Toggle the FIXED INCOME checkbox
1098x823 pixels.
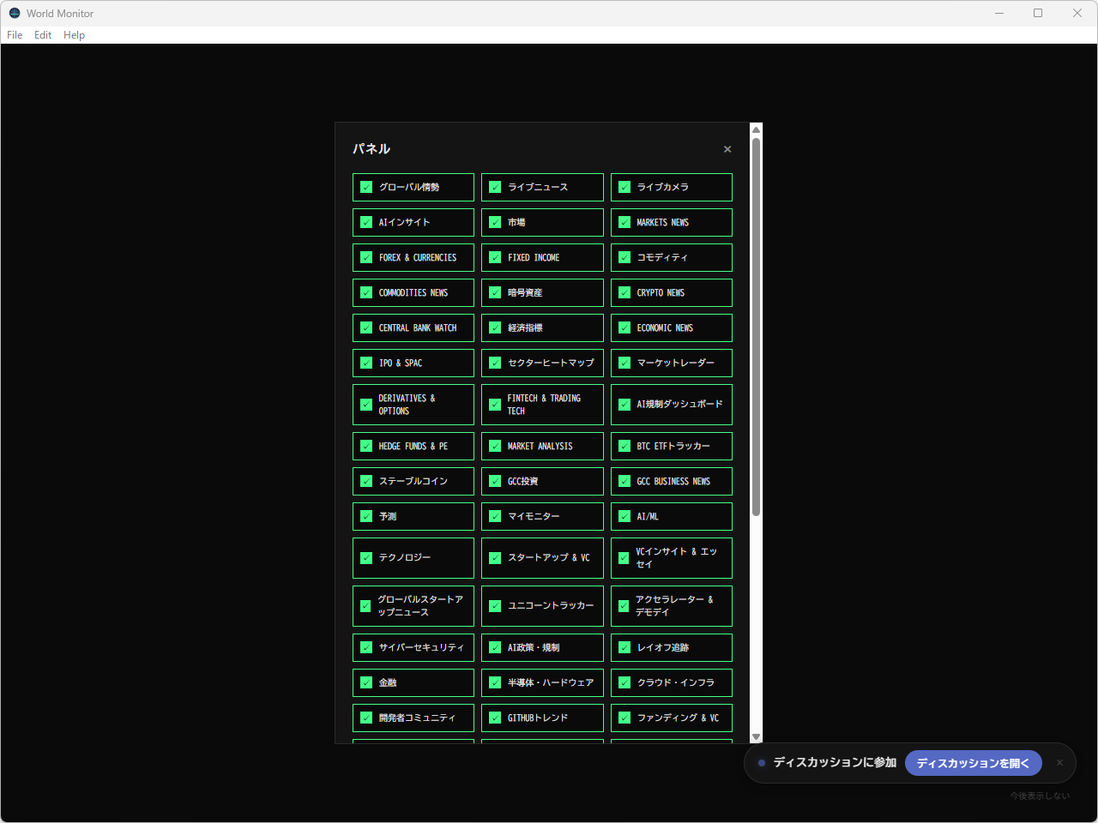tap(495, 257)
